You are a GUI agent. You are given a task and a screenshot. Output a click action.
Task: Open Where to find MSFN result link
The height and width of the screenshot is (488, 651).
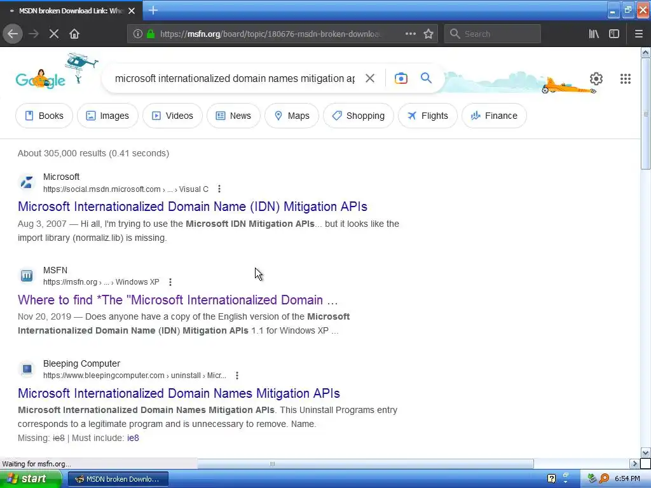178,300
